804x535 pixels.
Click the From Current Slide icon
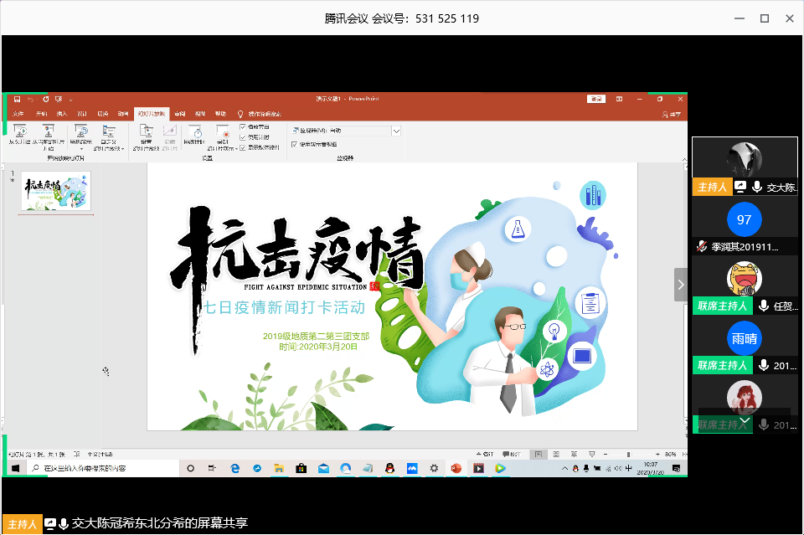[48, 131]
